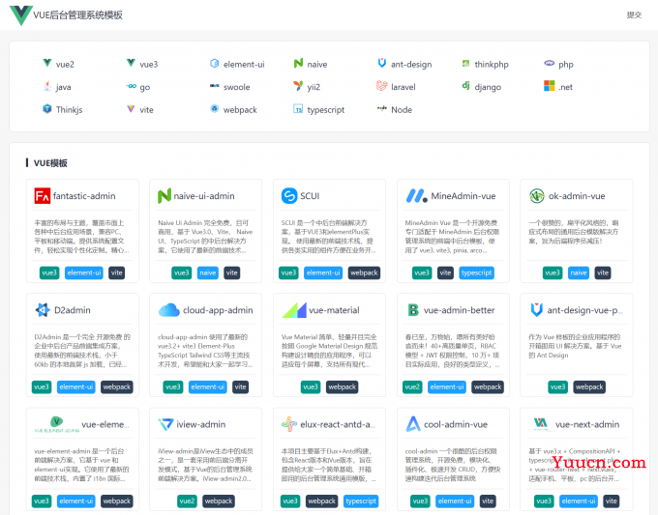Select the Node category icon
The image size is (658, 515).
(382, 108)
